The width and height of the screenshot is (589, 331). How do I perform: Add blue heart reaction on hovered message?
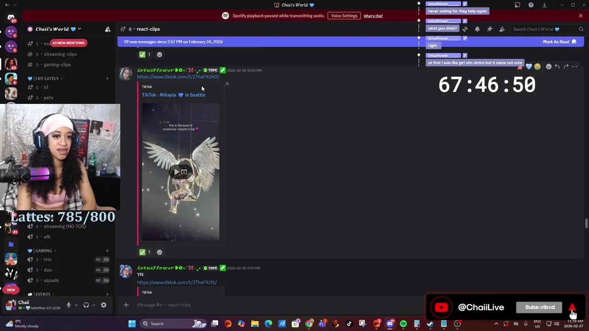pyautogui.click(x=529, y=67)
